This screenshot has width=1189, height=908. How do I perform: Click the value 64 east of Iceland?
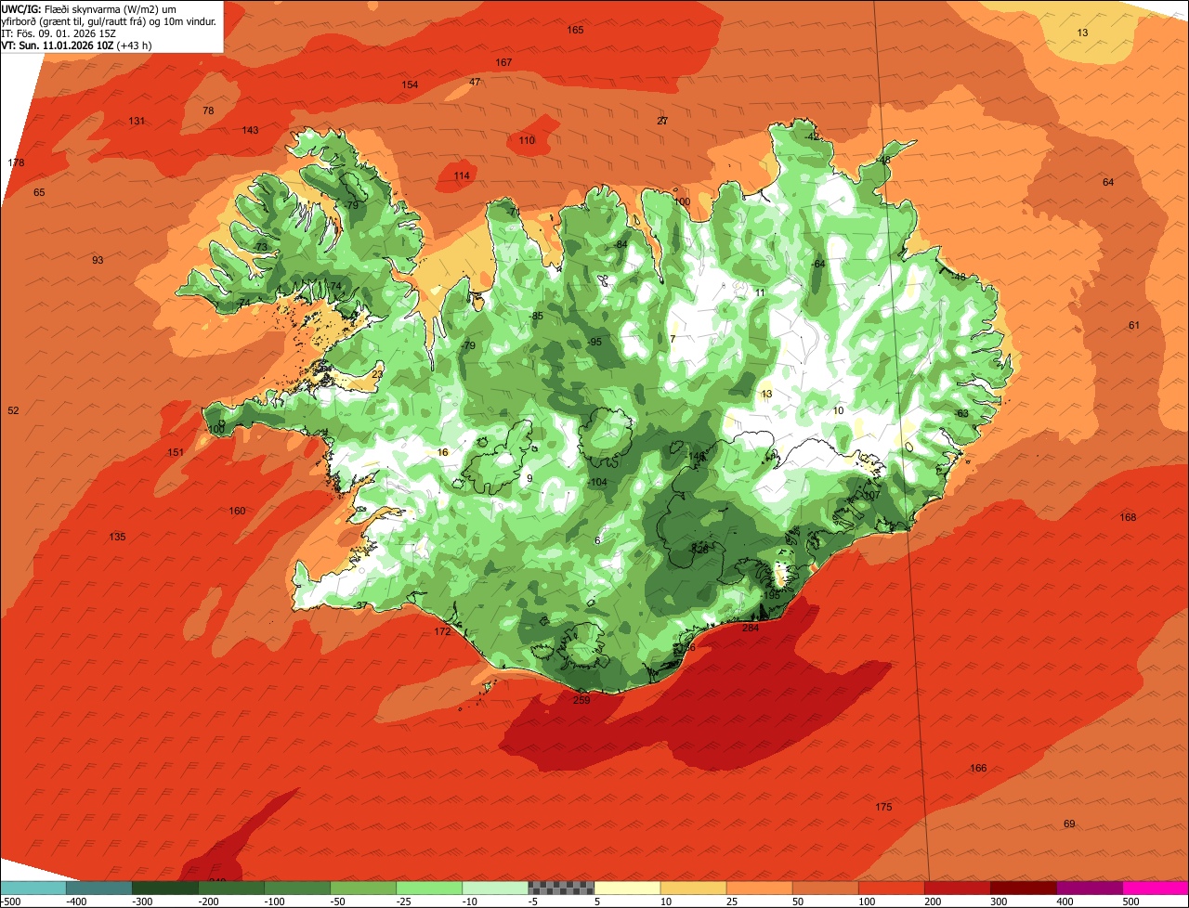tap(1108, 182)
